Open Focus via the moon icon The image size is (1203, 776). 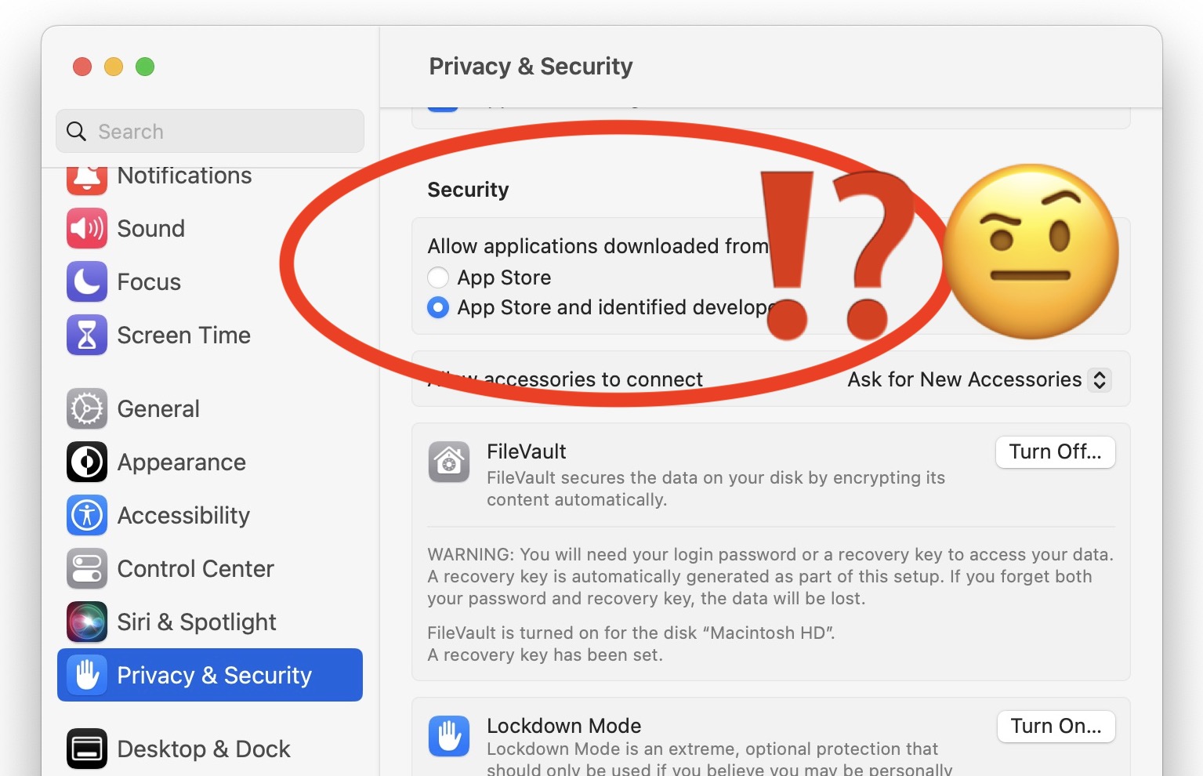pos(87,281)
